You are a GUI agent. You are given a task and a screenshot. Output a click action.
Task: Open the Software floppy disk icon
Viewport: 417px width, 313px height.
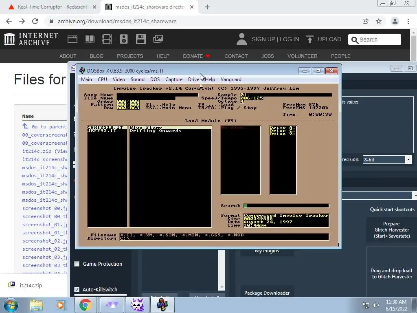point(140,39)
